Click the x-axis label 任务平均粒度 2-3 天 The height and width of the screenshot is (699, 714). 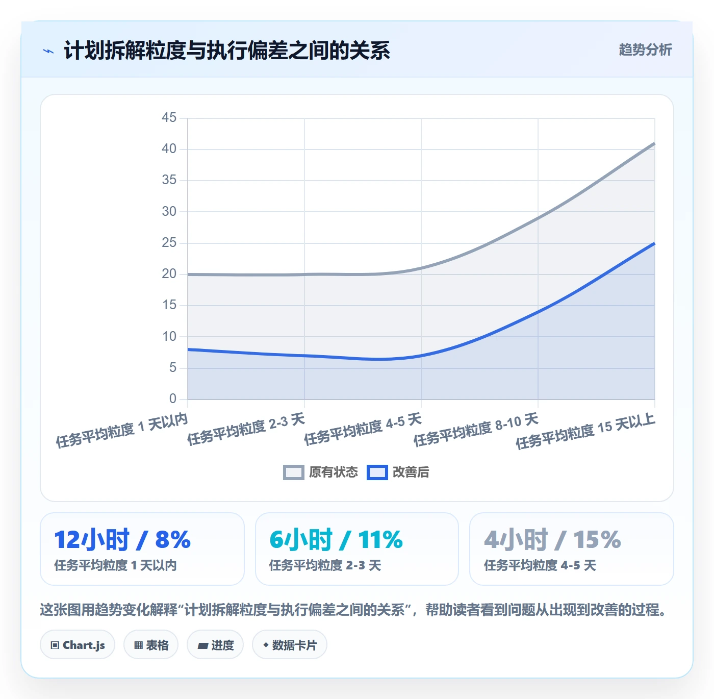246,430
